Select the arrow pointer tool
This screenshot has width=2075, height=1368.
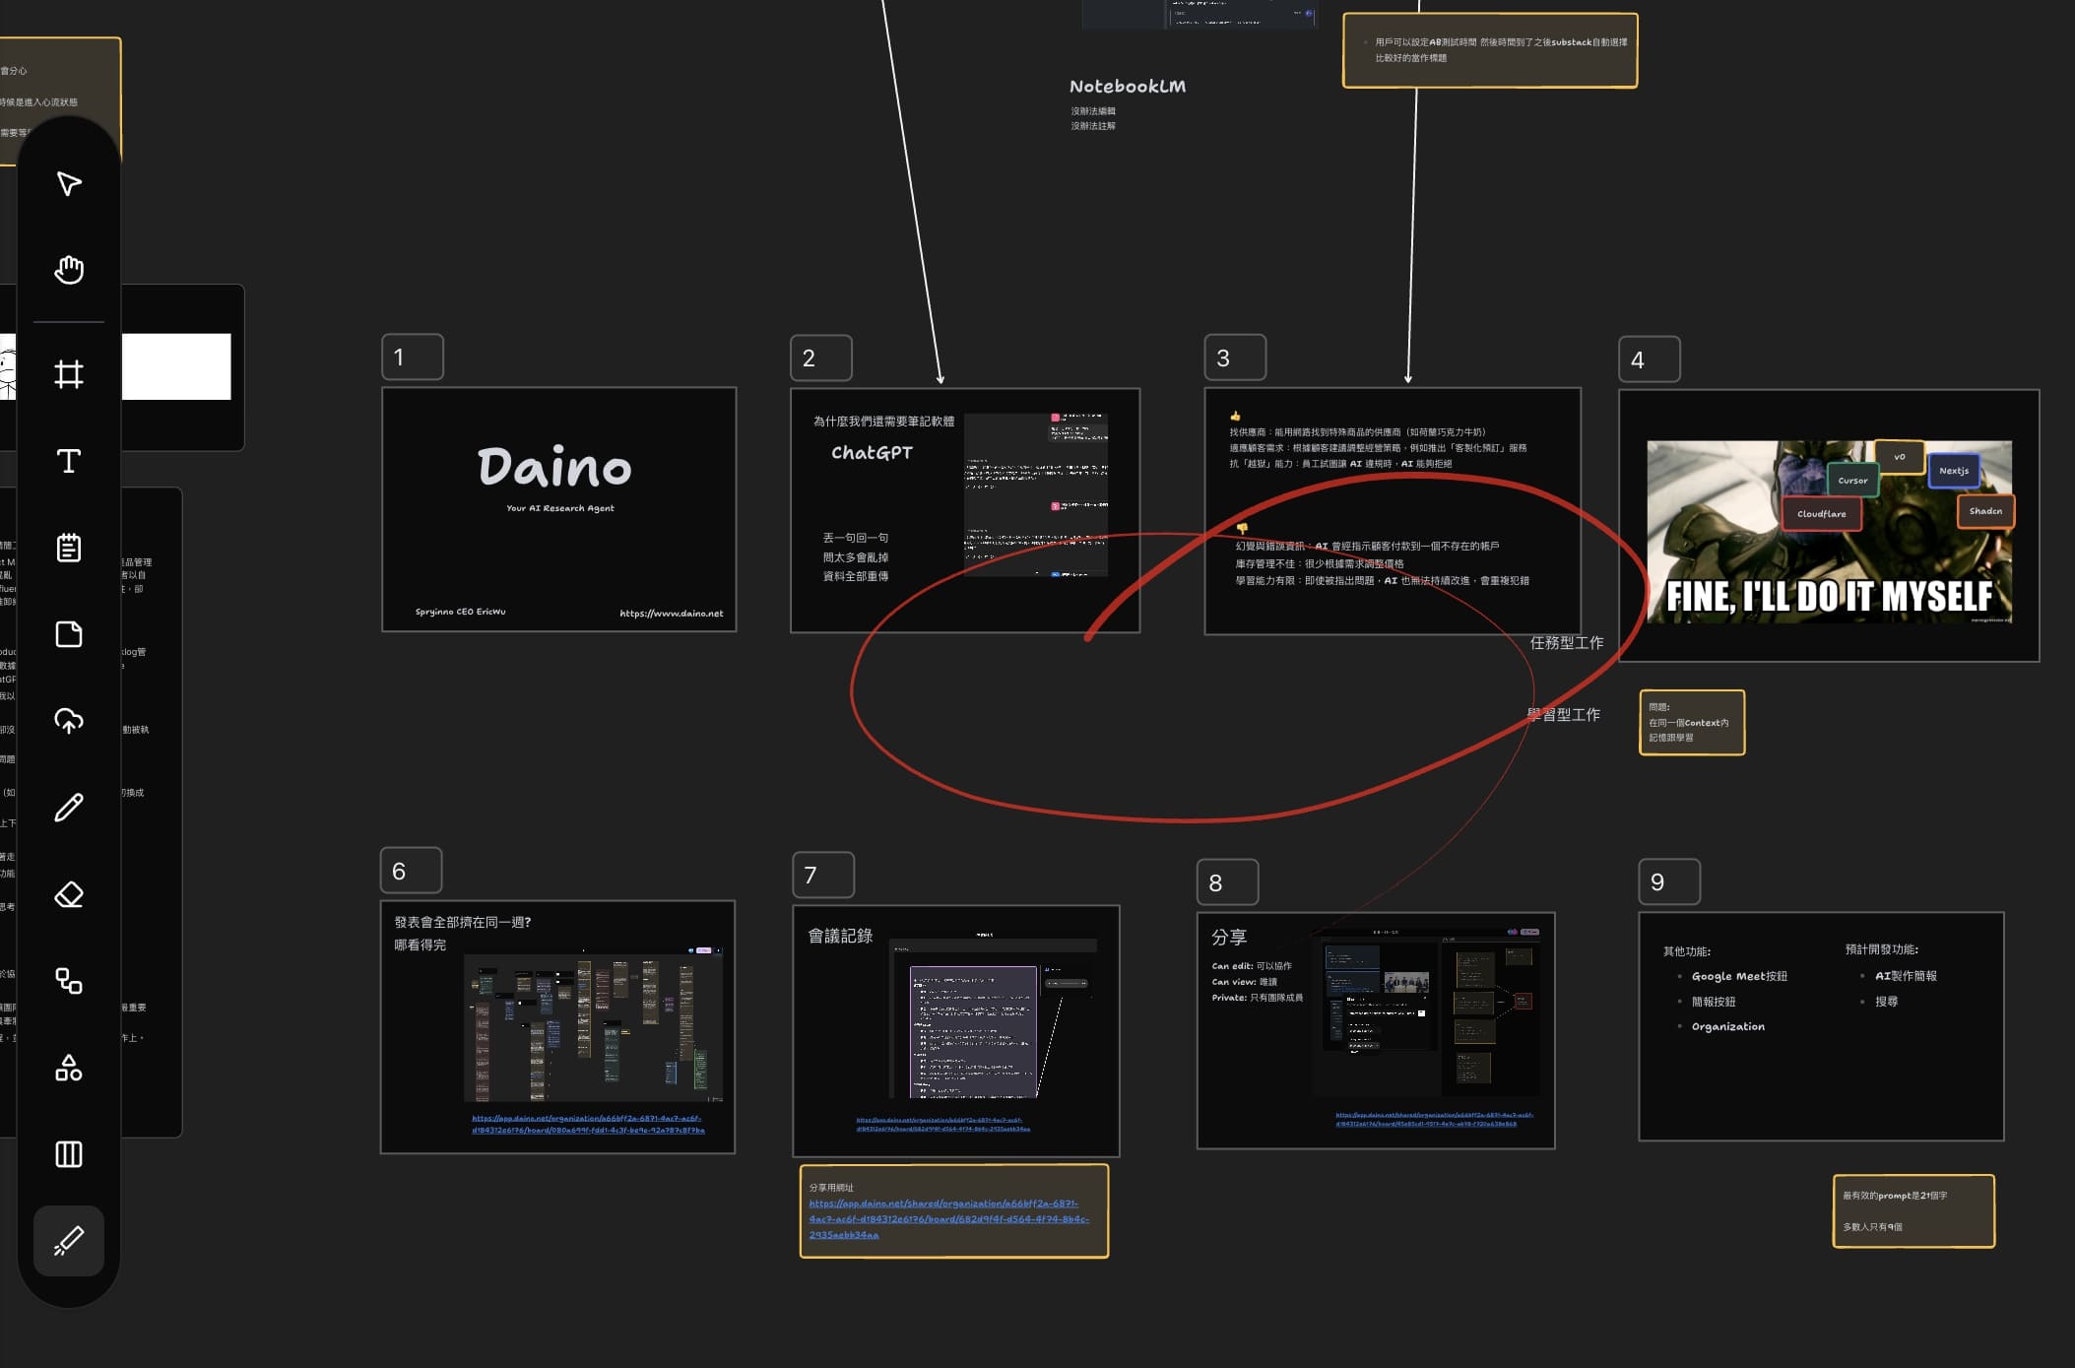69,184
